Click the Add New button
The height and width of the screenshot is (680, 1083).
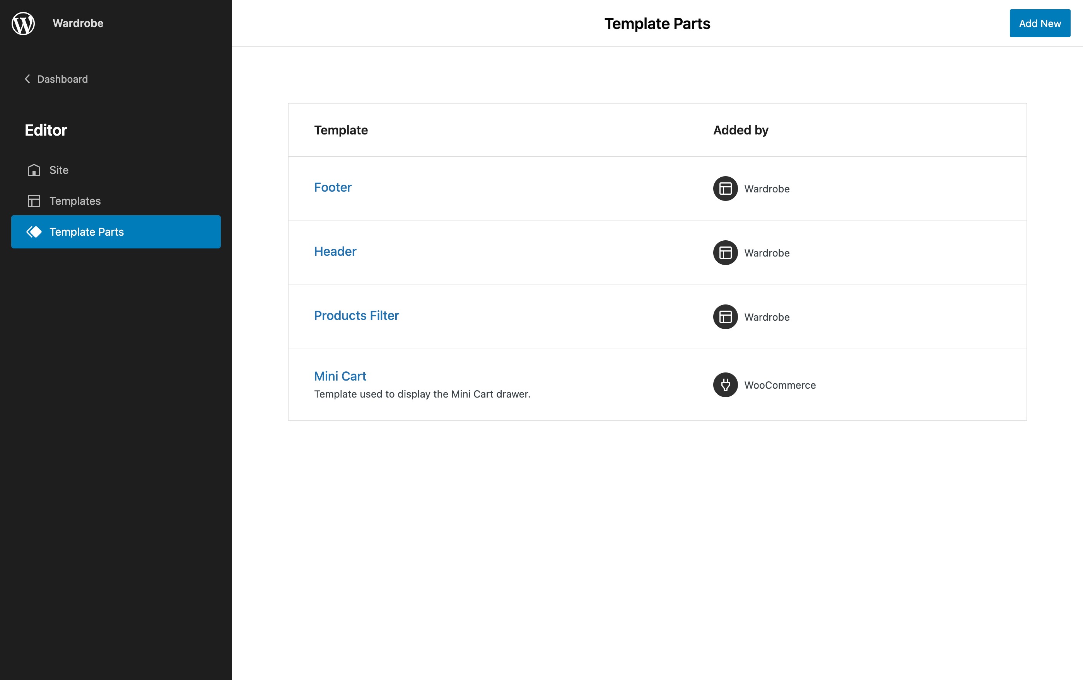click(1039, 23)
